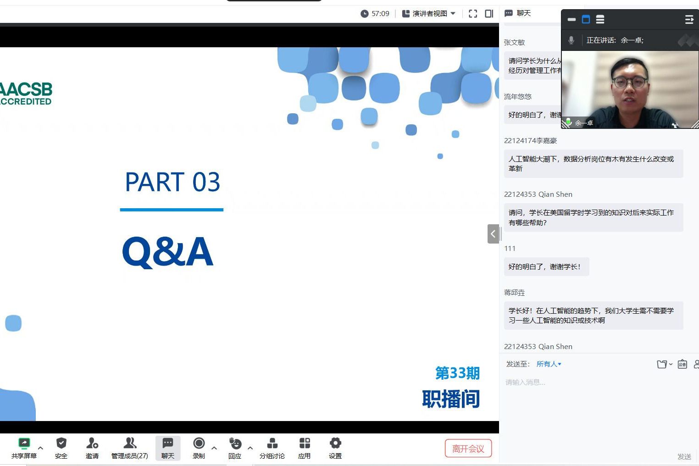Expand the 所有人 recipient dropdown

pos(549,364)
